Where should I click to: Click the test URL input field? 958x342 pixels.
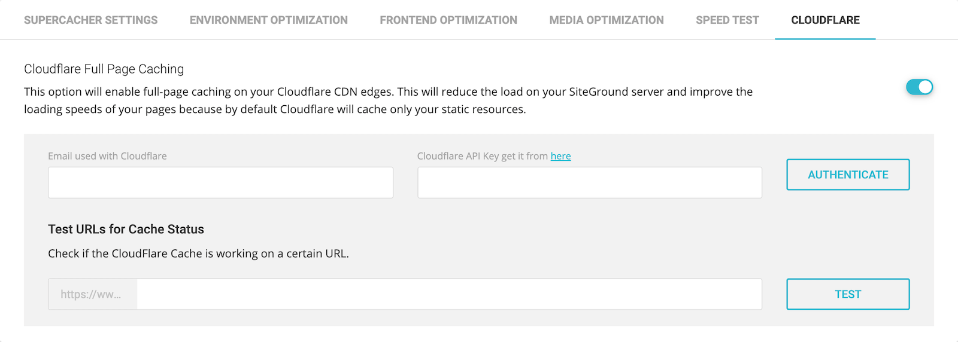point(449,294)
